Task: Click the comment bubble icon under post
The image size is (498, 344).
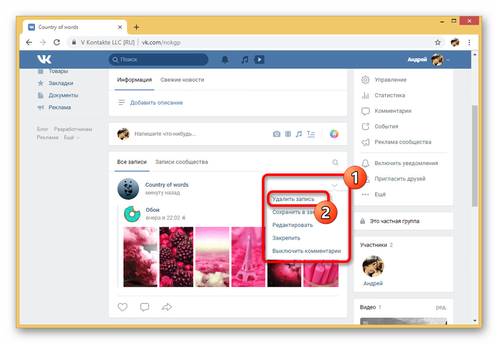Action: click(144, 307)
